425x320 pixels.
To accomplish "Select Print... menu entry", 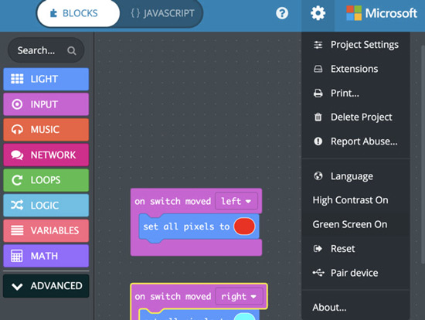I will 355,93.
